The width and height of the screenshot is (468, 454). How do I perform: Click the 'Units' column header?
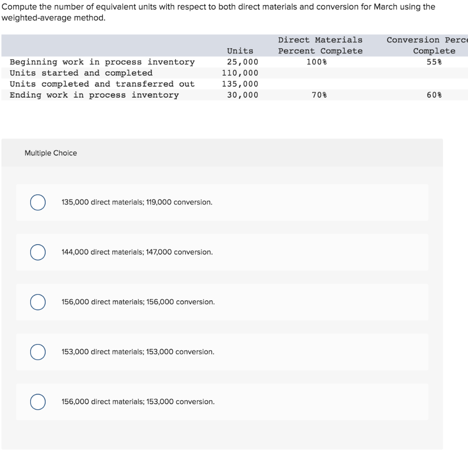pos(240,51)
